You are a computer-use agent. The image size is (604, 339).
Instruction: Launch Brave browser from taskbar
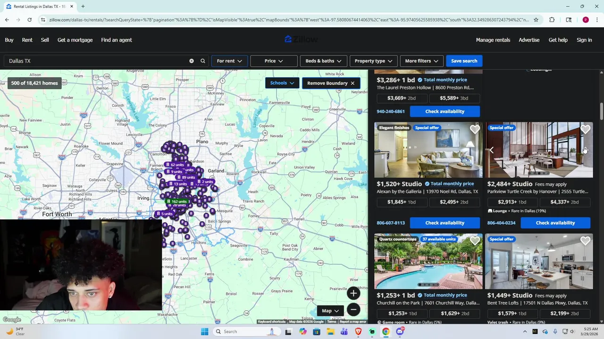pos(358,331)
